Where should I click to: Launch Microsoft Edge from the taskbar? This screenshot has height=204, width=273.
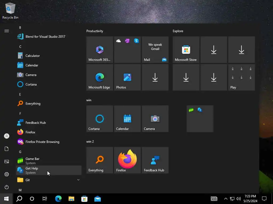(58, 199)
